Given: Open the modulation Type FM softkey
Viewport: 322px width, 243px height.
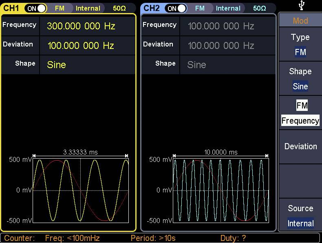Looking at the screenshot, I should [300, 44].
